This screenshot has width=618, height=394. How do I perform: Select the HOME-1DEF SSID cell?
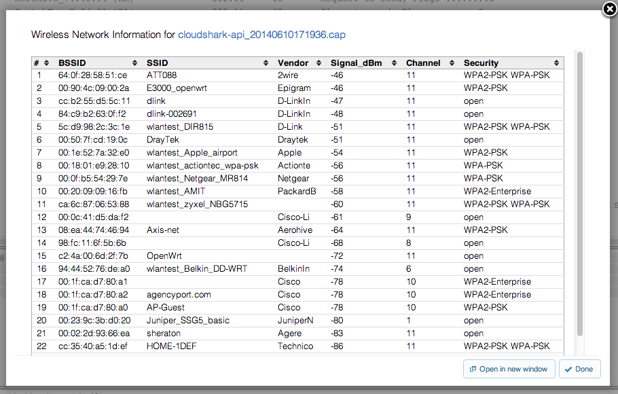pyautogui.click(x=171, y=346)
